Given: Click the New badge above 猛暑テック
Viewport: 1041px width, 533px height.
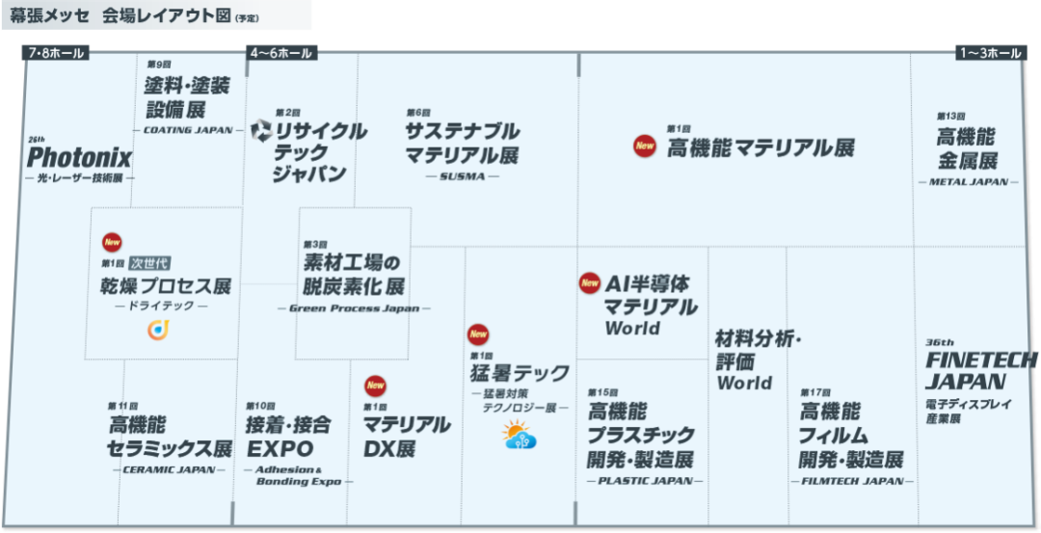Looking at the screenshot, I should [x=478, y=334].
